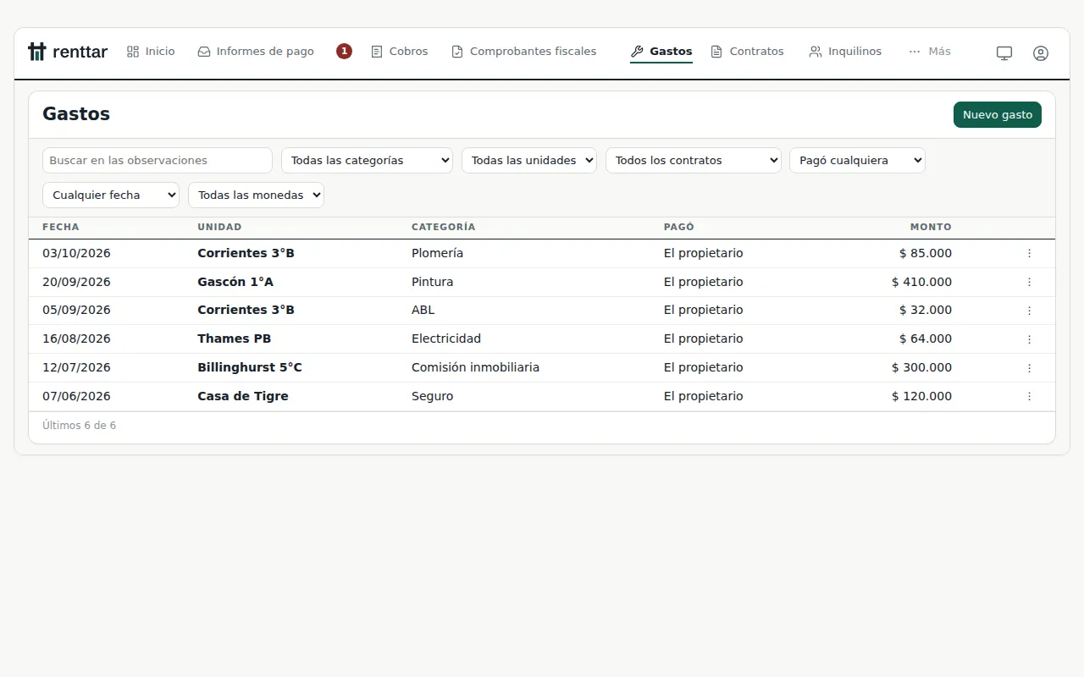Expand the Cualquier fecha dropdown
The width and height of the screenshot is (1084, 677).
pyautogui.click(x=111, y=195)
